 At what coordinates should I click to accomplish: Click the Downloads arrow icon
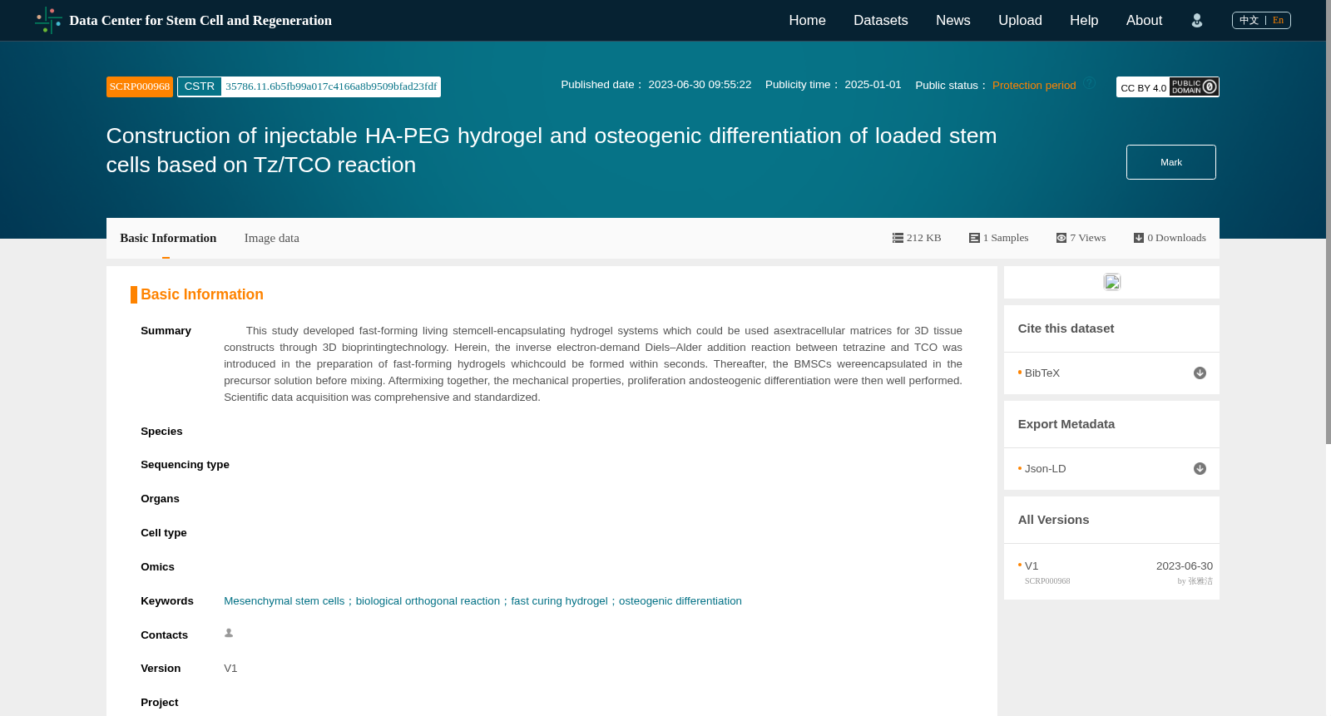point(1139,238)
